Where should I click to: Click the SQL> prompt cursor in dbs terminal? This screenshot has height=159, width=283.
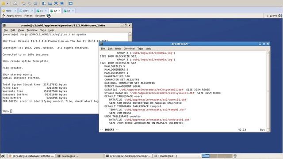[x=11, y=111]
